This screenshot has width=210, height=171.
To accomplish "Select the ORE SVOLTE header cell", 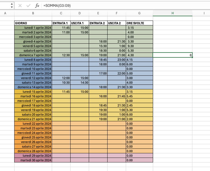I will [x=139, y=23].
